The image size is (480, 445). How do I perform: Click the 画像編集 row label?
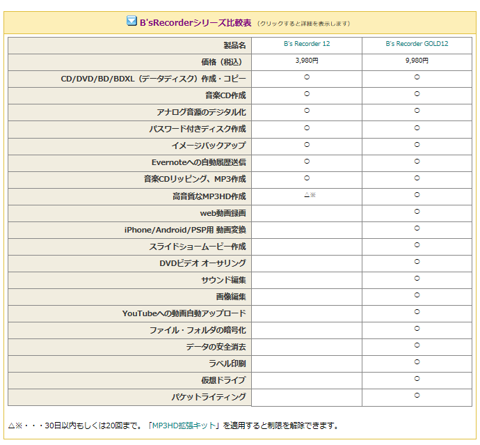click(231, 297)
